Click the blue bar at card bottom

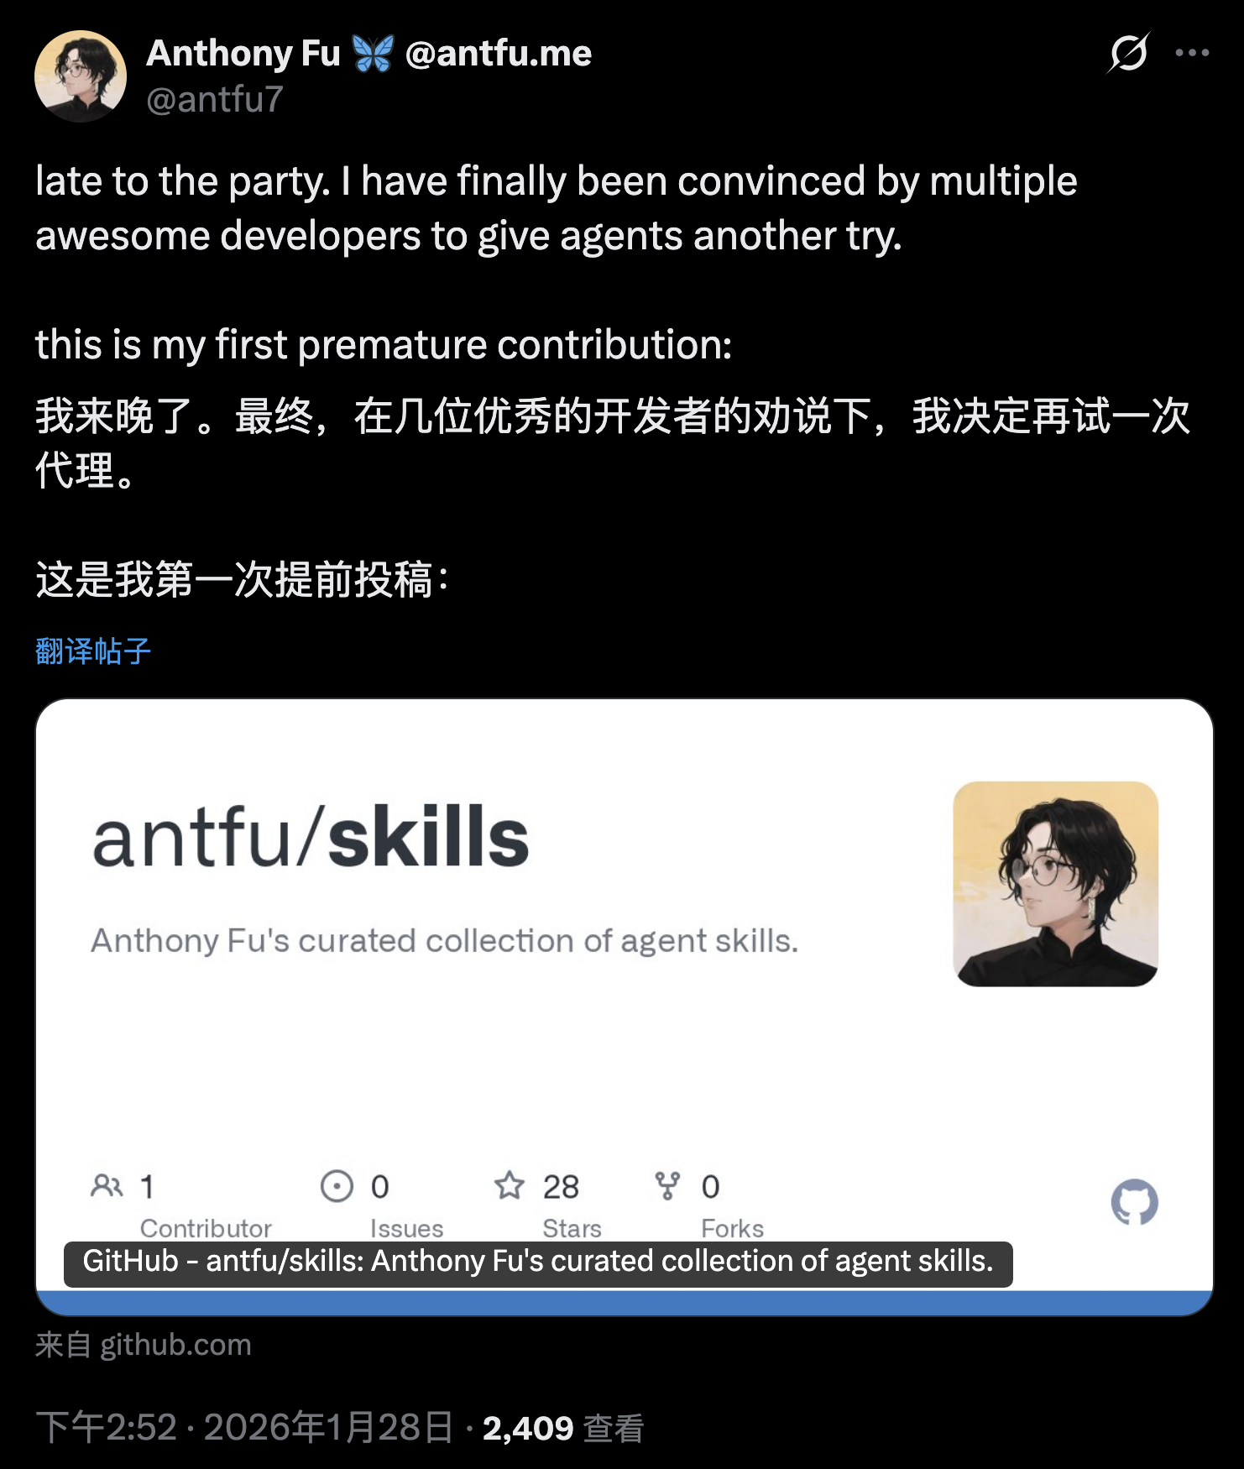coord(625,1303)
